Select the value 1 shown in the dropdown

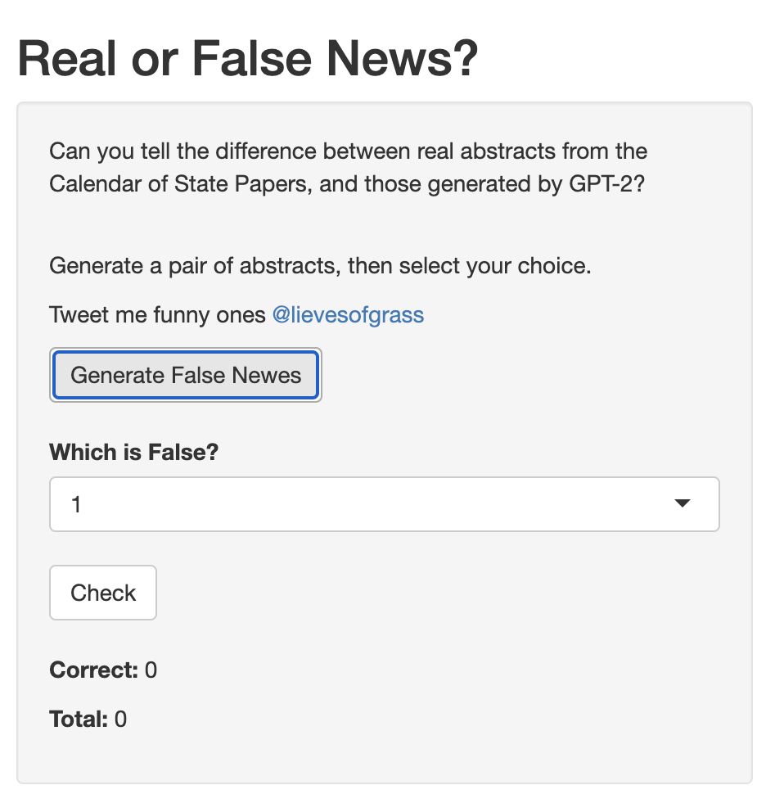pyautogui.click(x=76, y=504)
